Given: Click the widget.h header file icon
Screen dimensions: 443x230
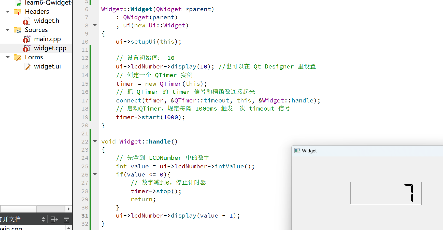Looking at the screenshot, I should (26, 21).
